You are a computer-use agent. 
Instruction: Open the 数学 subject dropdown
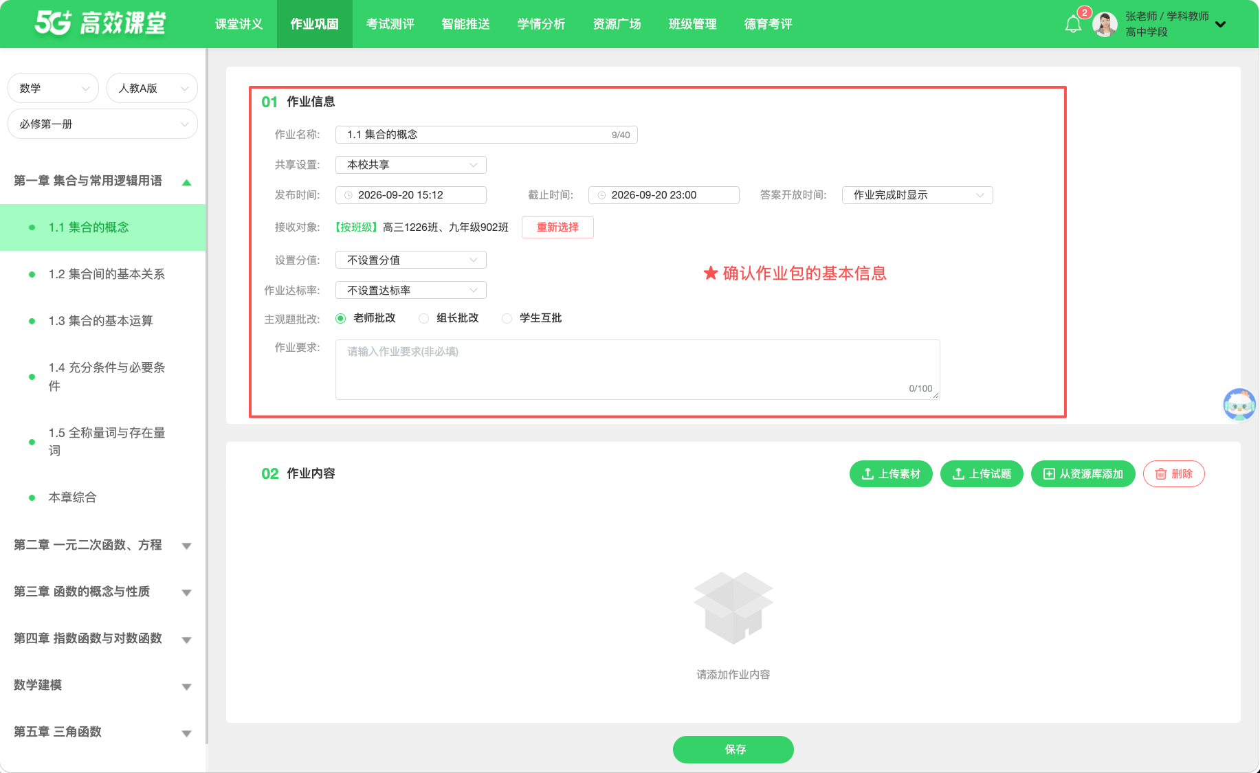coord(54,88)
